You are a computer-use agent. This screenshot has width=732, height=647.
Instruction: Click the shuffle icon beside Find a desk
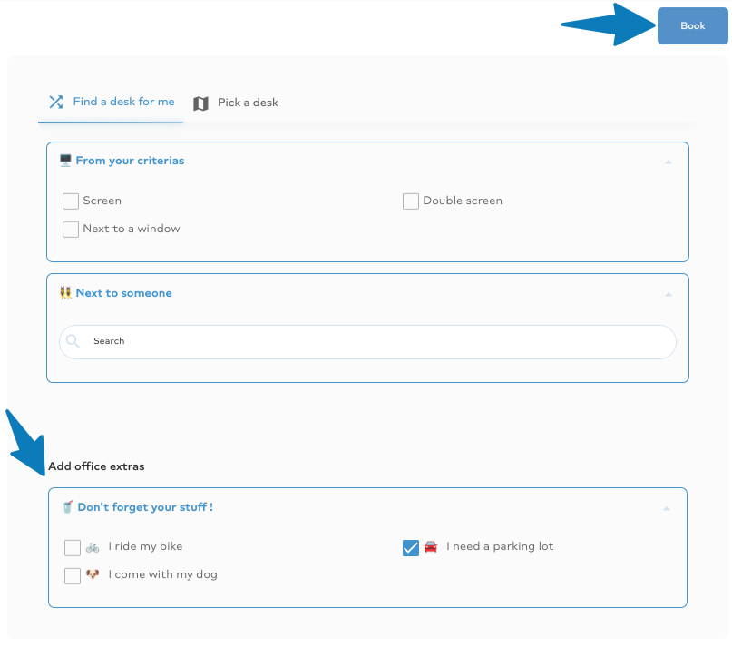pos(56,102)
